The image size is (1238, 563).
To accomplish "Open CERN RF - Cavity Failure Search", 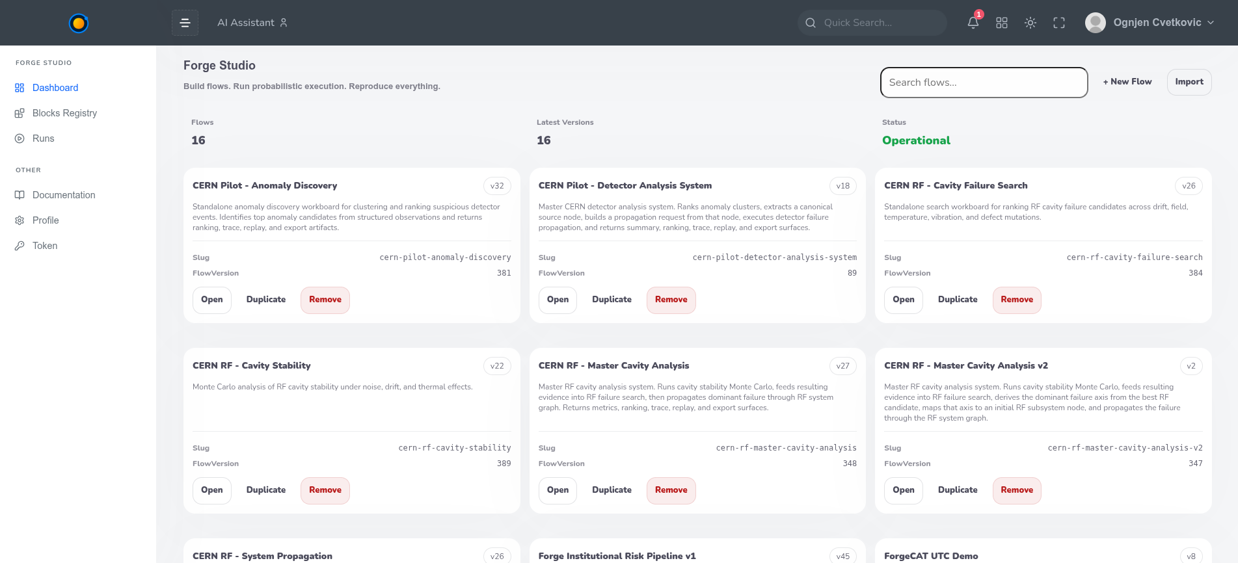I will point(904,300).
